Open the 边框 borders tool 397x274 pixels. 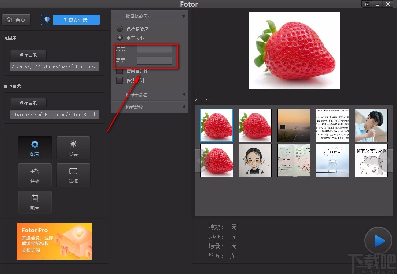click(73, 175)
